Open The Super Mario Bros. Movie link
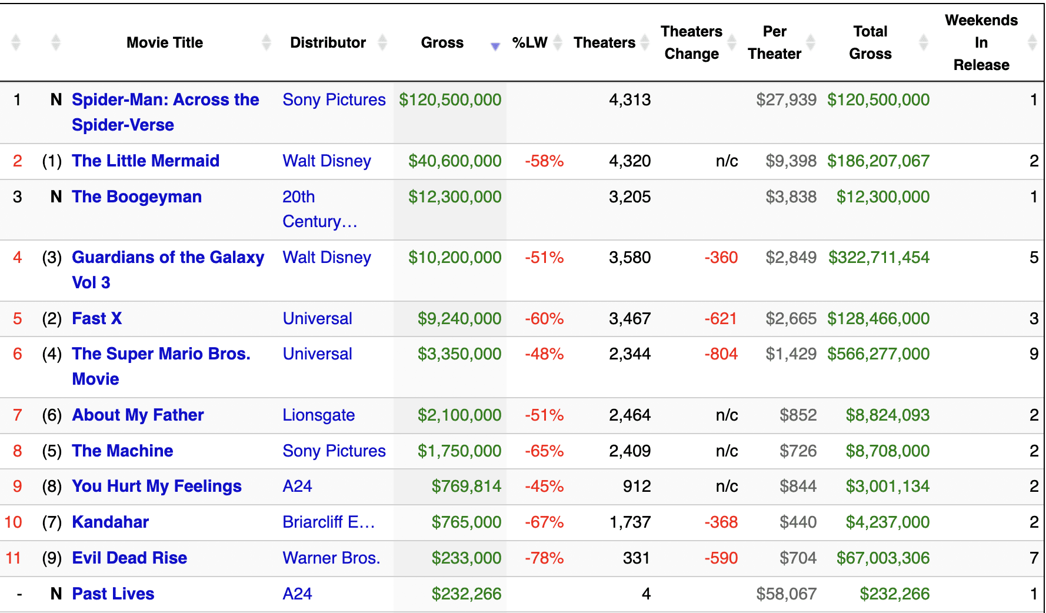This screenshot has height=613, width=1046. coord(161,367)
